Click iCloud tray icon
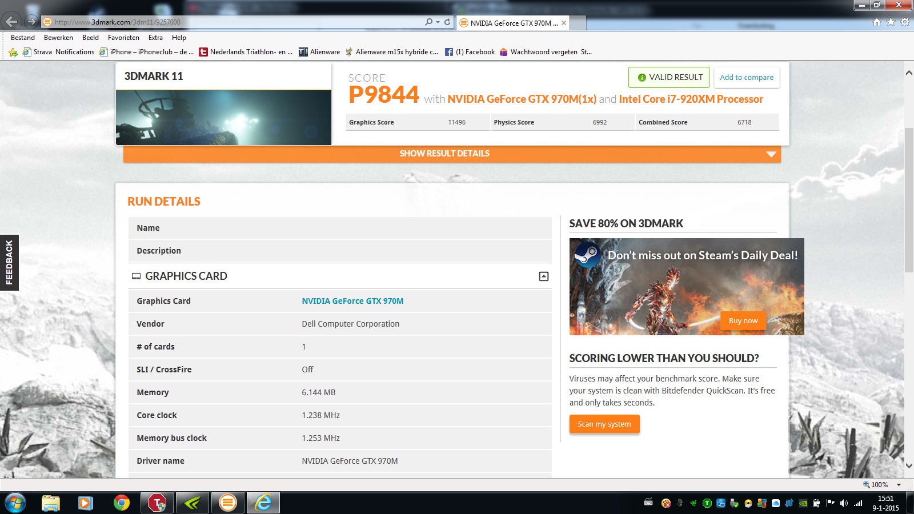Viewport: 914px width, 514px height. click(776, 503)
